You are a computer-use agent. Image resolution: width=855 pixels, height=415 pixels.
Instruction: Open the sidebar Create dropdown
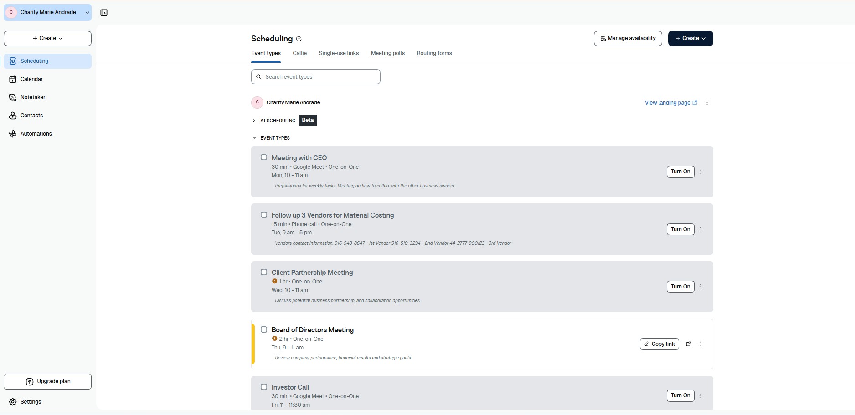(x=47, y=38)
